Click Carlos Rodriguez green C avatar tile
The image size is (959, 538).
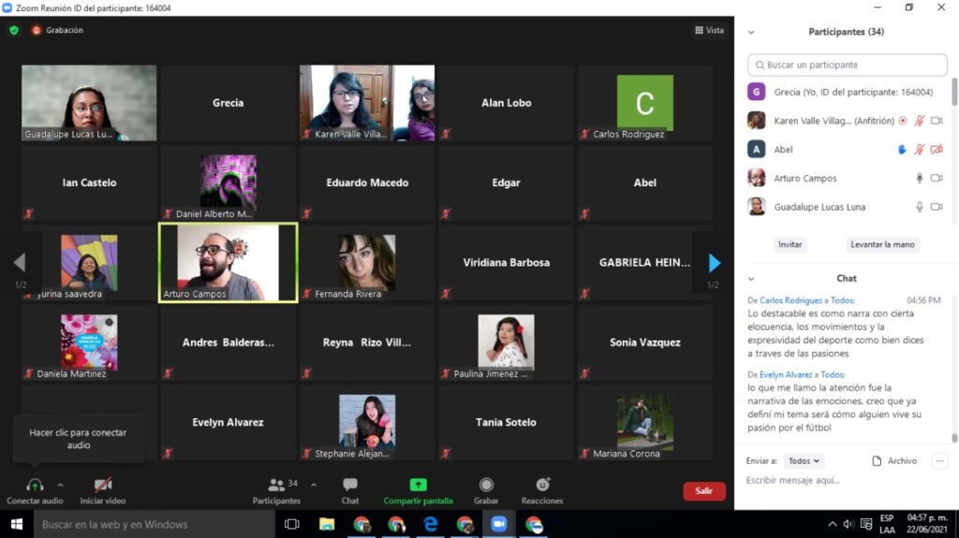(x=645, y=103)
